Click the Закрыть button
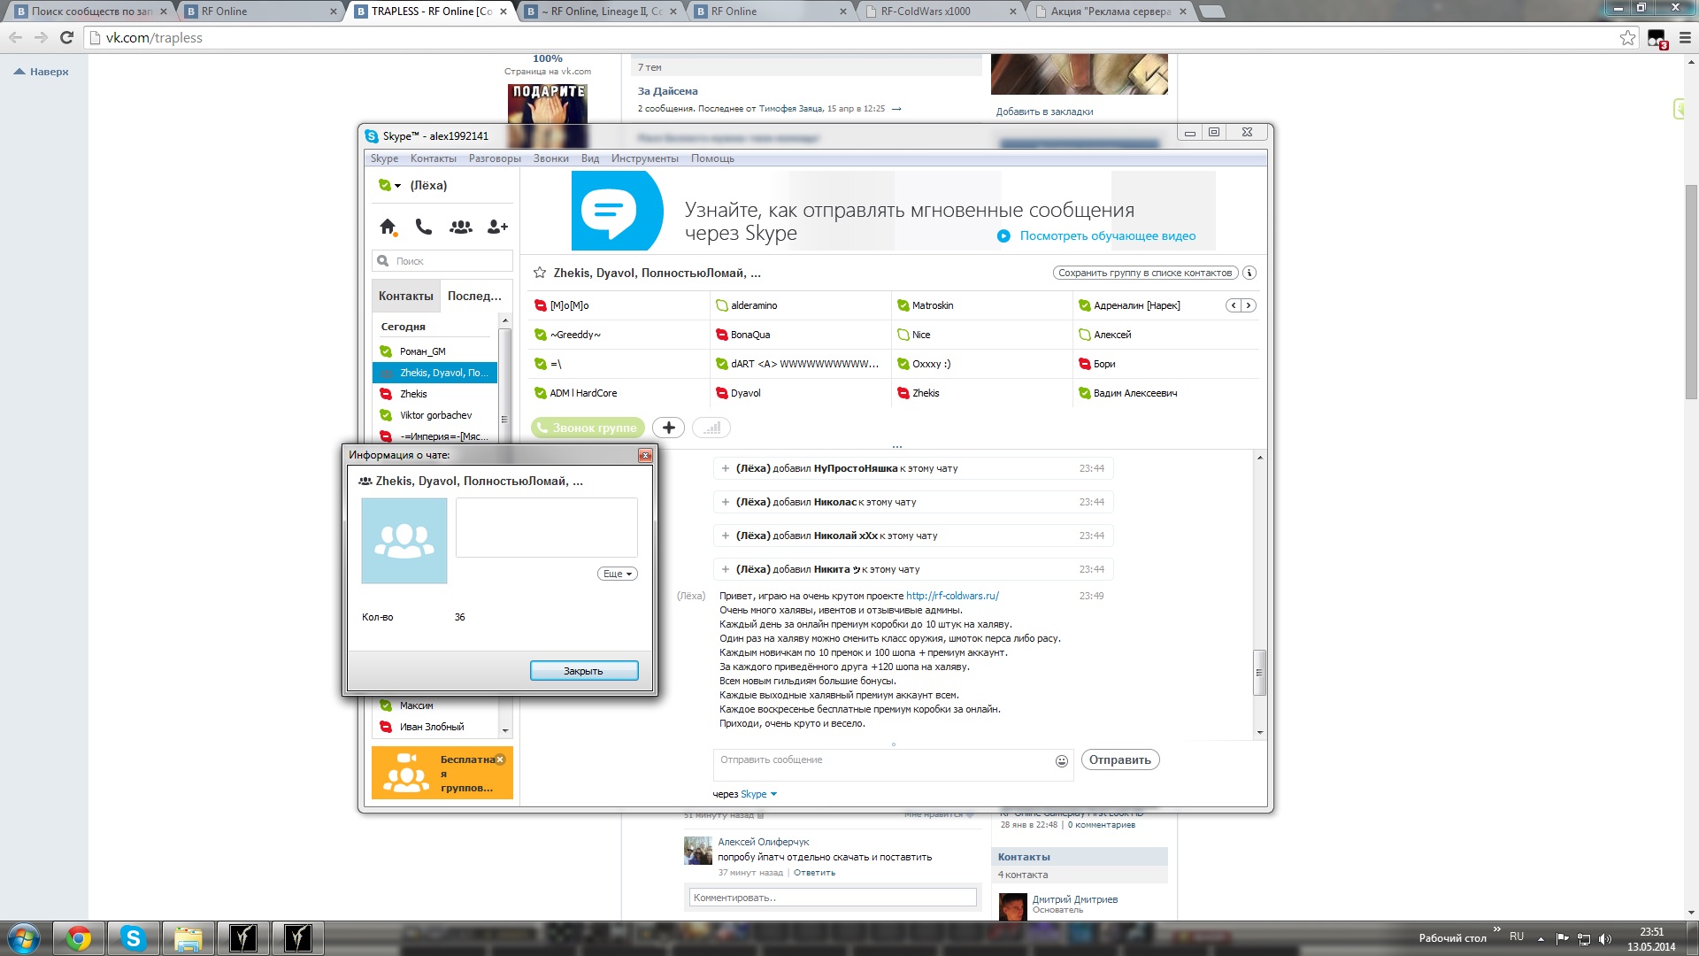The width and height of the screenshot is (1699, 956). [x=584, y=671]
